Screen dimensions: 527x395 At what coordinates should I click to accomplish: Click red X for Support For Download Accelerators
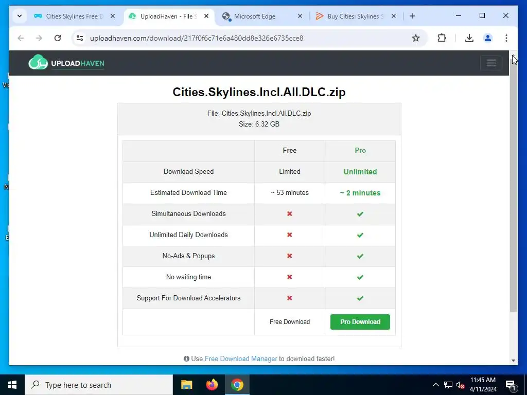pos(289,298)
